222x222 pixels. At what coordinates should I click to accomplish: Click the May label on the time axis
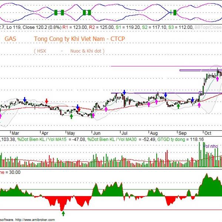coord(71,133)
